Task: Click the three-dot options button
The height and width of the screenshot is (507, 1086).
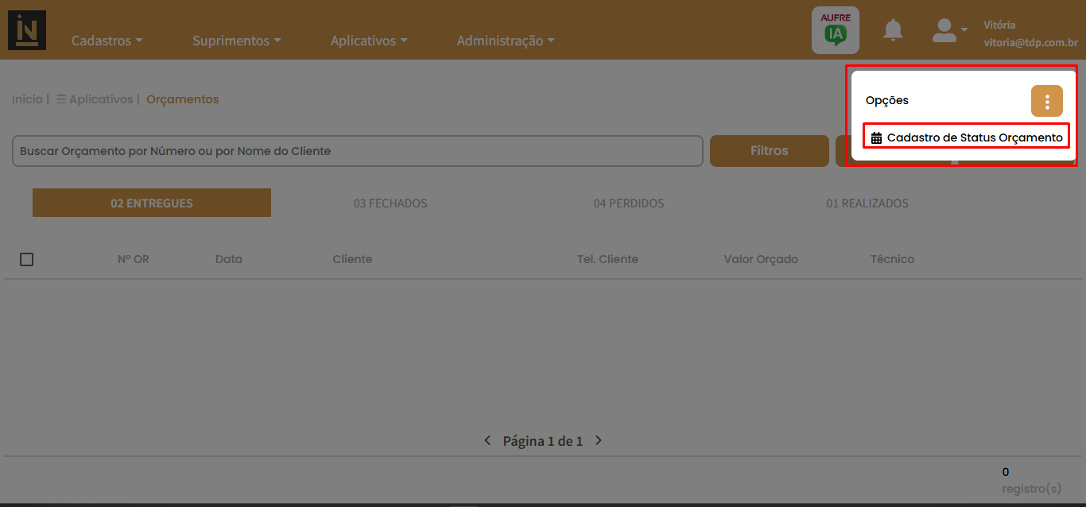Action: (1046, 101)
